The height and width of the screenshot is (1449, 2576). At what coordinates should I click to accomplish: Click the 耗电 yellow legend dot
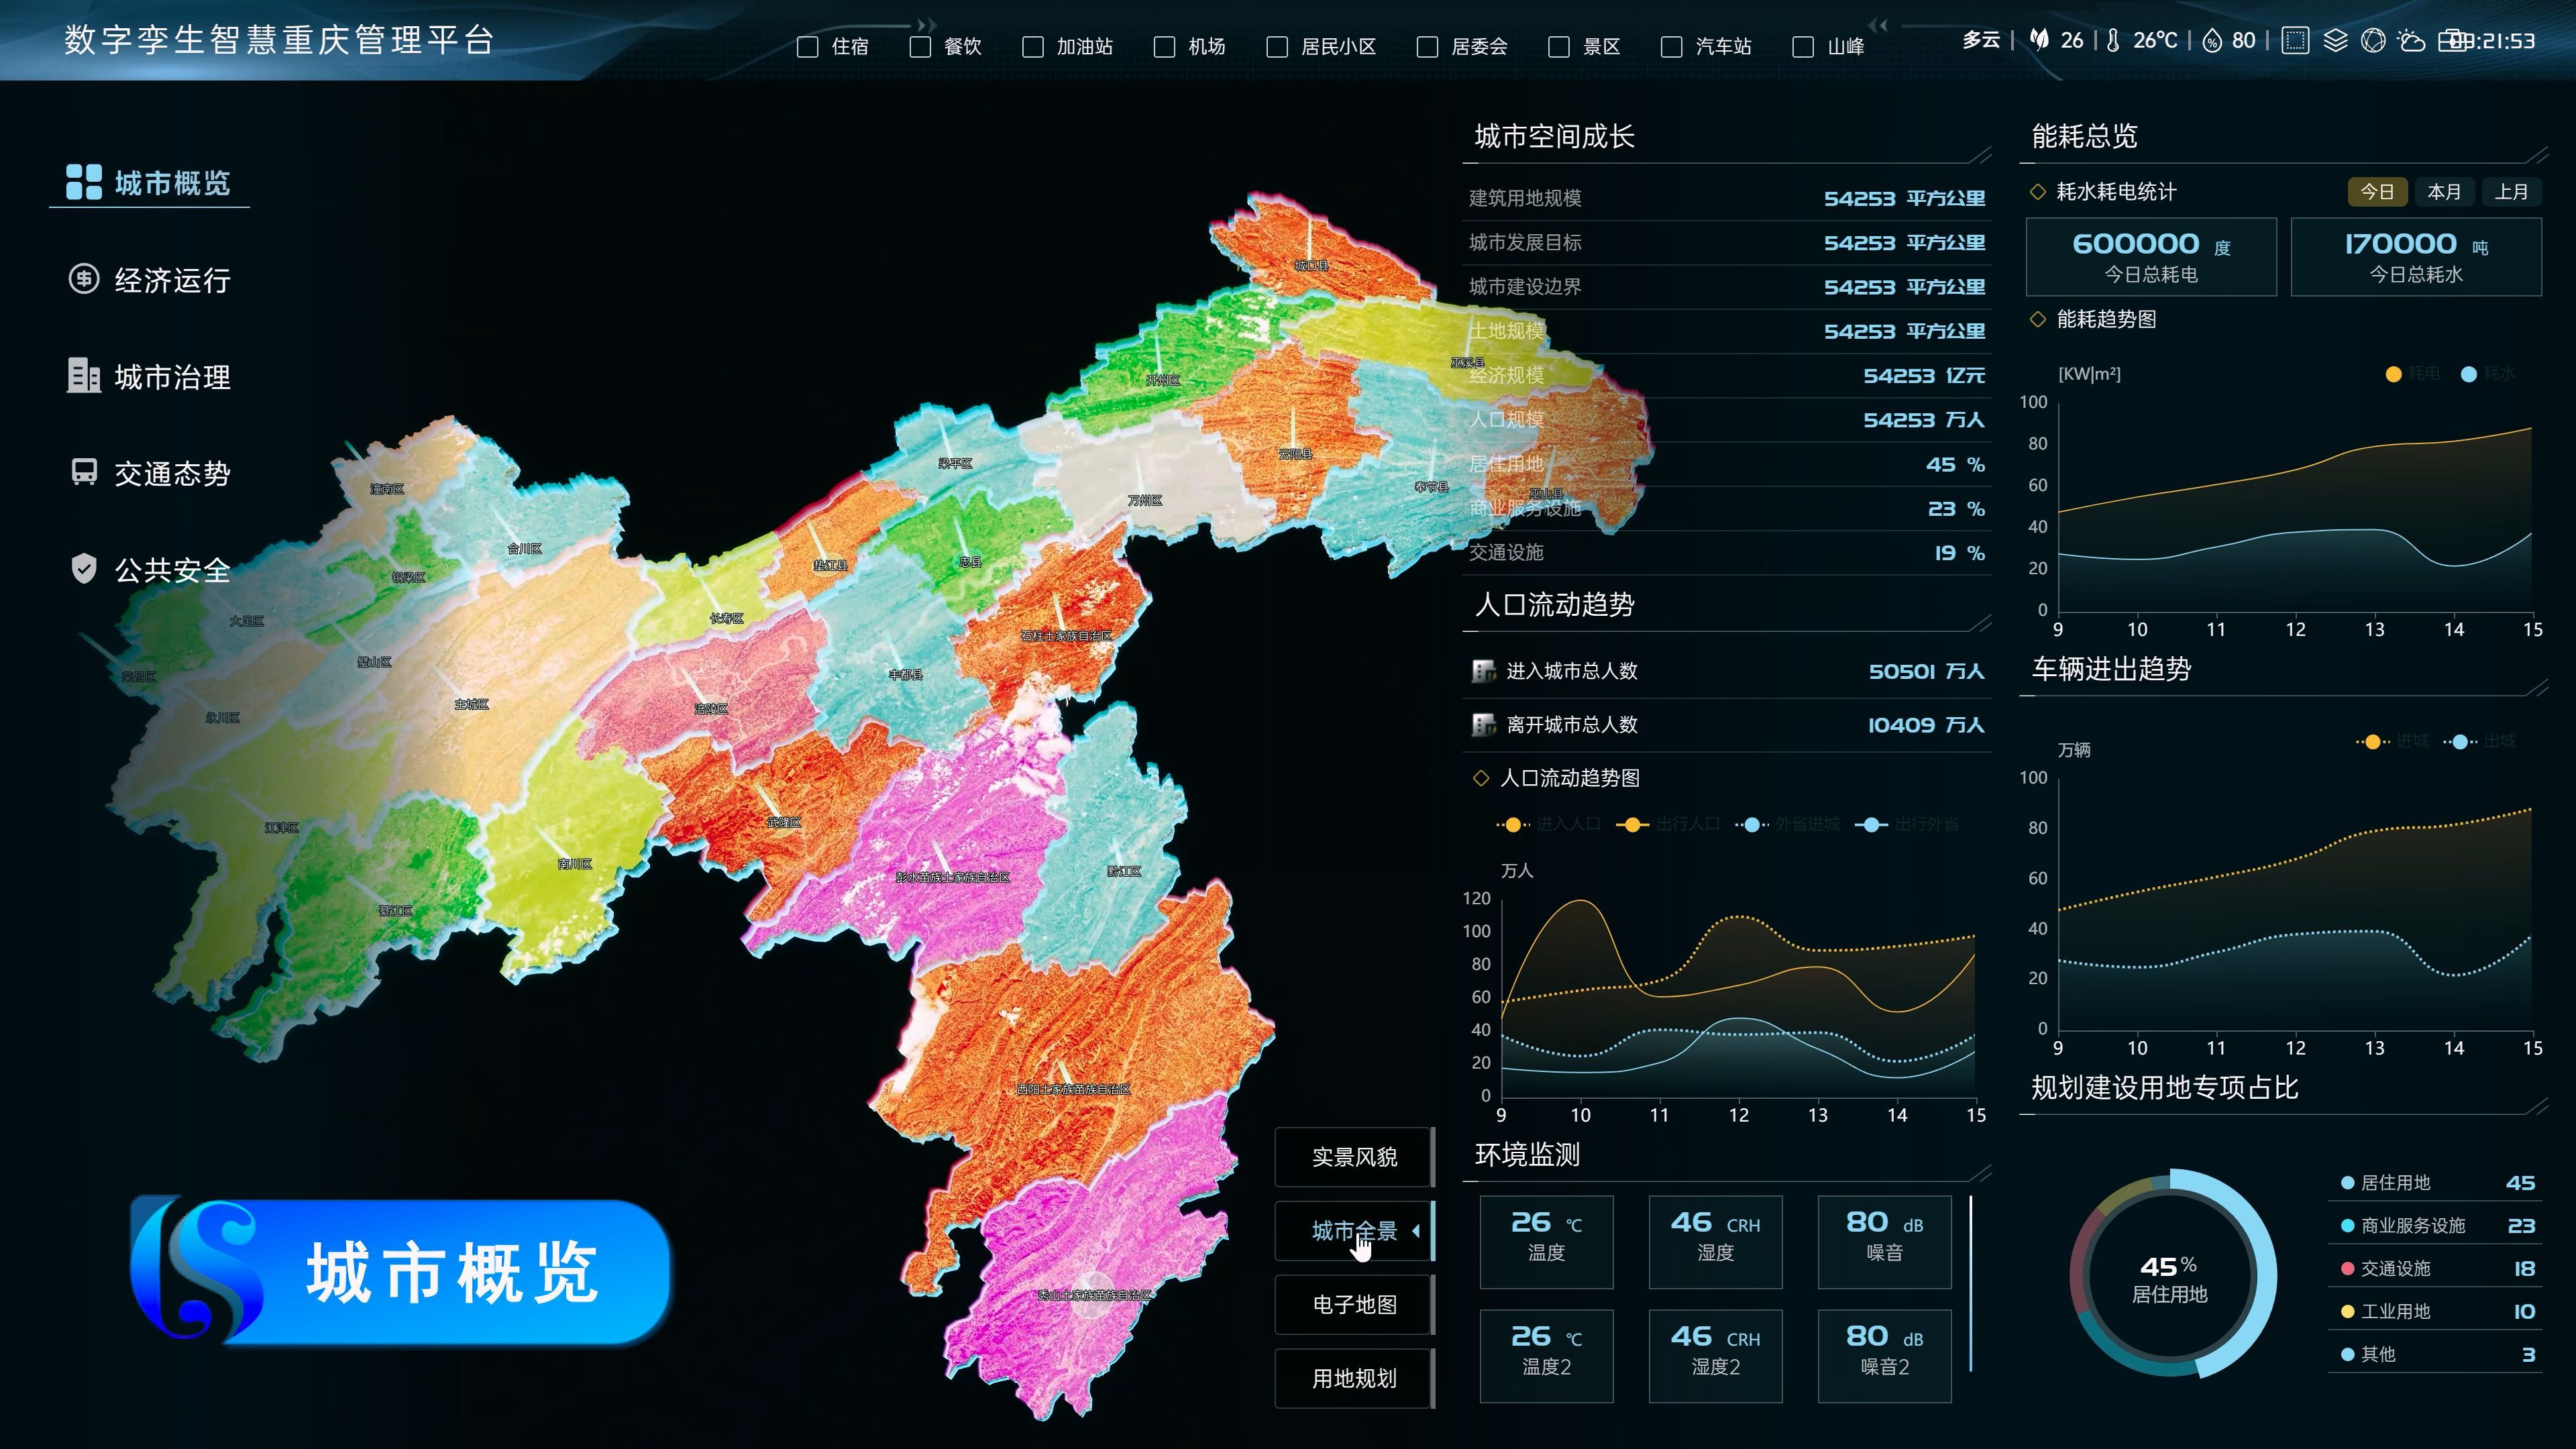[2393, 374]
